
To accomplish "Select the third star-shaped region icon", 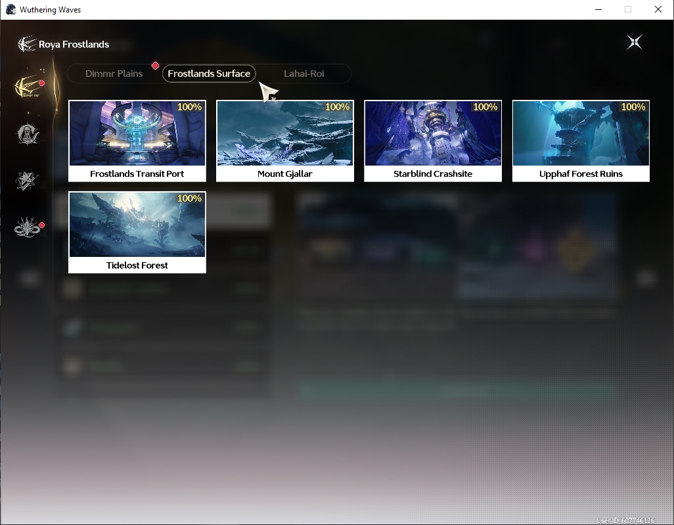I will (x=27, y=181).
